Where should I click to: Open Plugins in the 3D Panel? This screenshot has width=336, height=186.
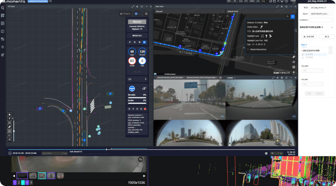coord(125,14)
